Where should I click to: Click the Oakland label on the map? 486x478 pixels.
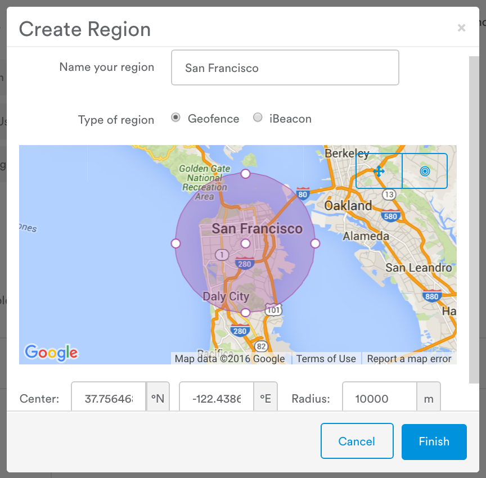coord(348,205)
